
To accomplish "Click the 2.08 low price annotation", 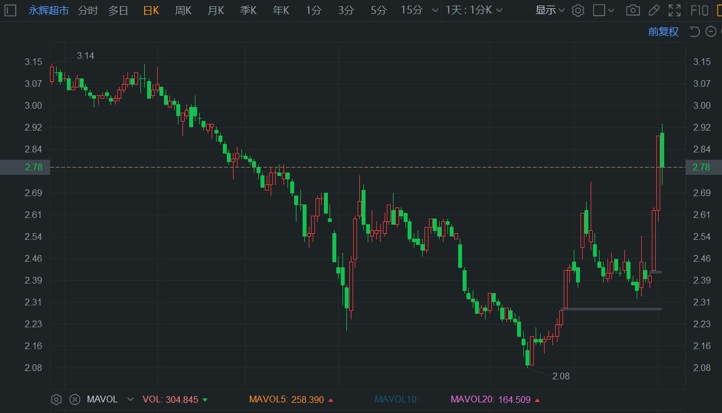I will (561, 376).
